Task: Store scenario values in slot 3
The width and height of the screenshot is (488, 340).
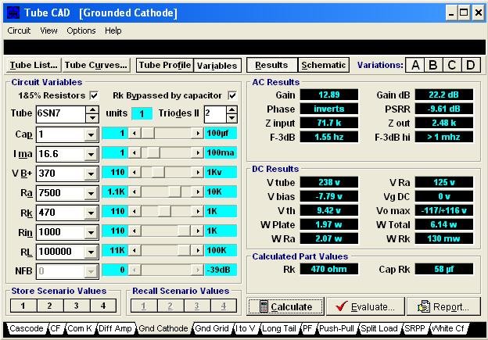Action: [77, 306]
